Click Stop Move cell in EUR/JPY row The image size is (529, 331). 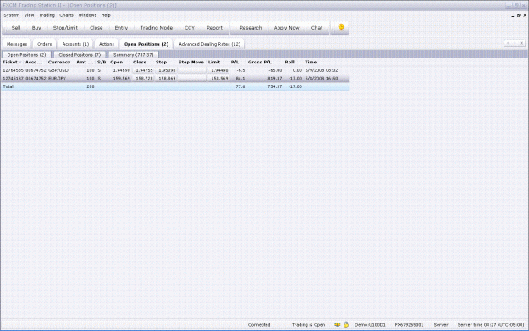coord(191,78)
